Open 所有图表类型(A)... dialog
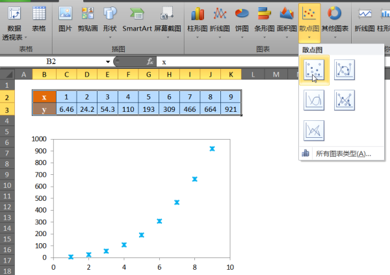 [342, 154]
